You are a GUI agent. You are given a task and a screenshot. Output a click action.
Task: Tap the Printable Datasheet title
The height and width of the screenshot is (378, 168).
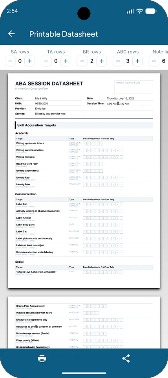point(64,34)
